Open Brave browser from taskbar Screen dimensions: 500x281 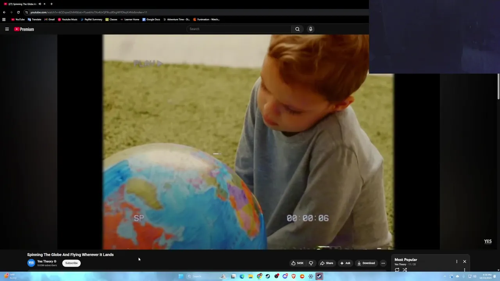pos(294,276)
